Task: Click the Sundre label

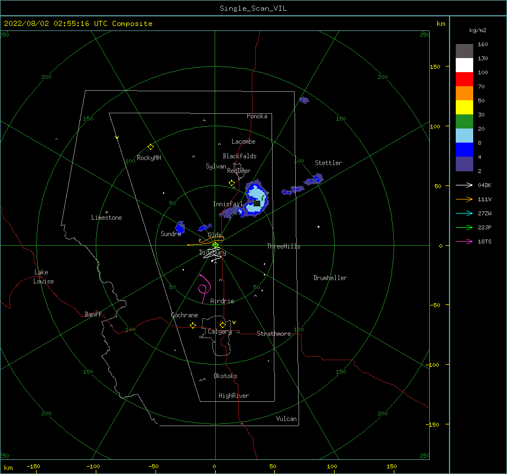Action: [x=171, y=233]
